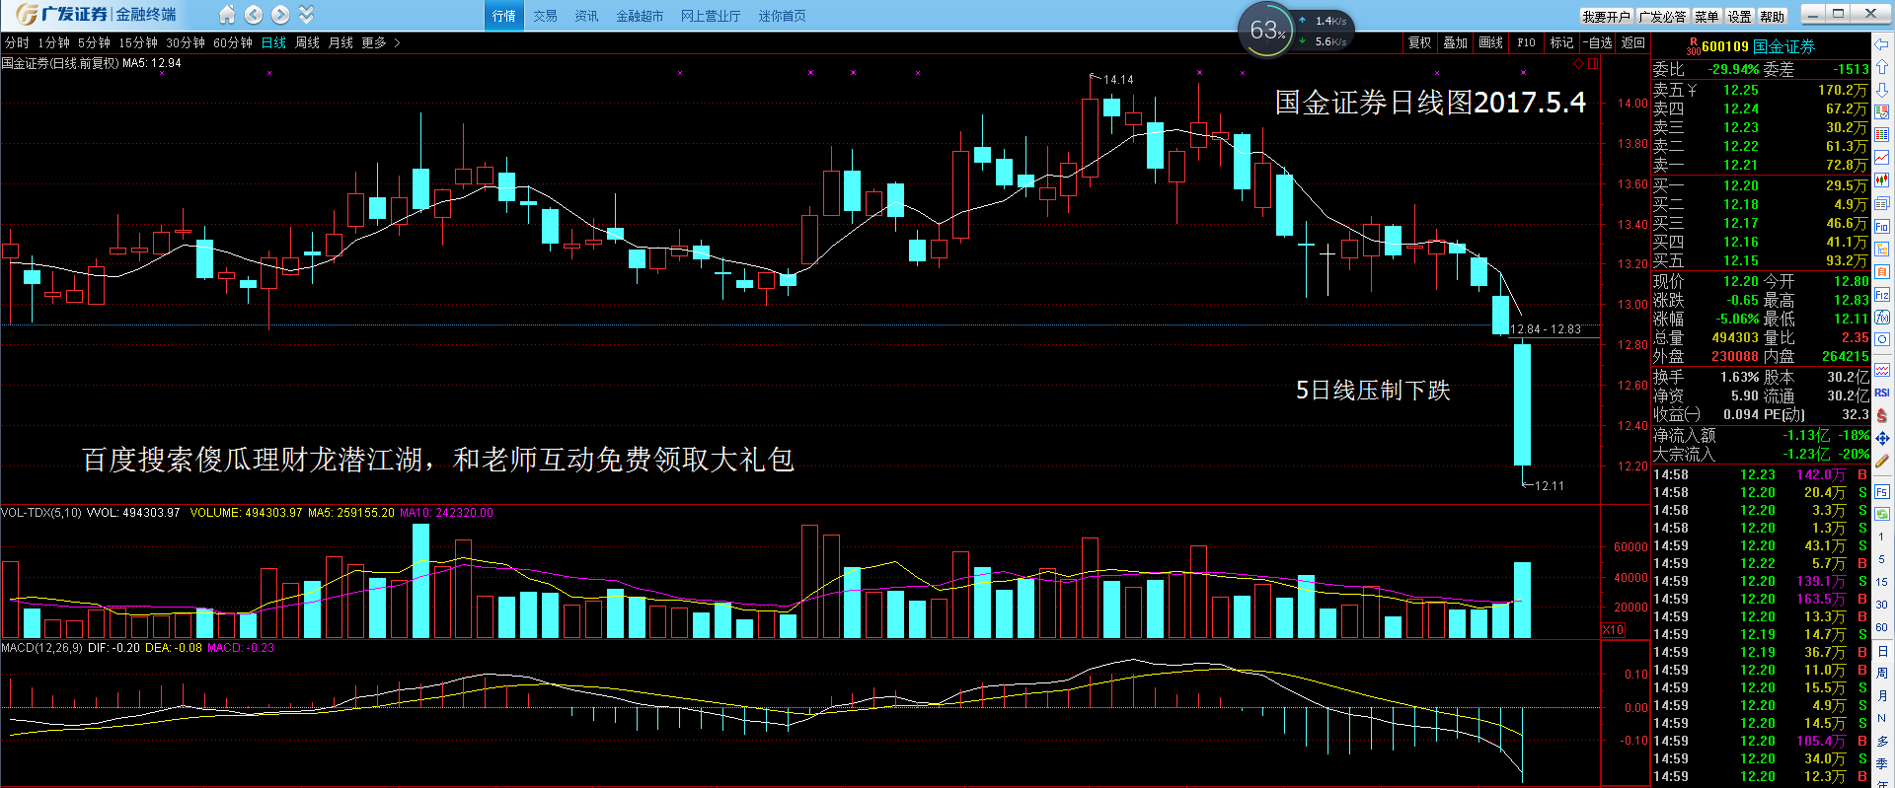The height and width of the screenshot is (788, 1895).
Task: Open the 金融超市 tab
Action: [640, 16]
